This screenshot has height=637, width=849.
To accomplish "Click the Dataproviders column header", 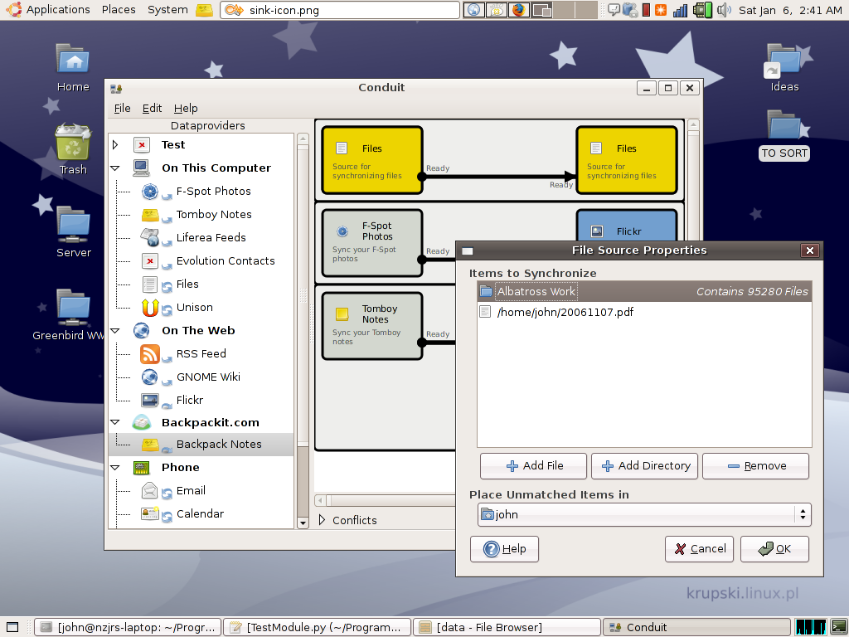I will coord(208,126).
